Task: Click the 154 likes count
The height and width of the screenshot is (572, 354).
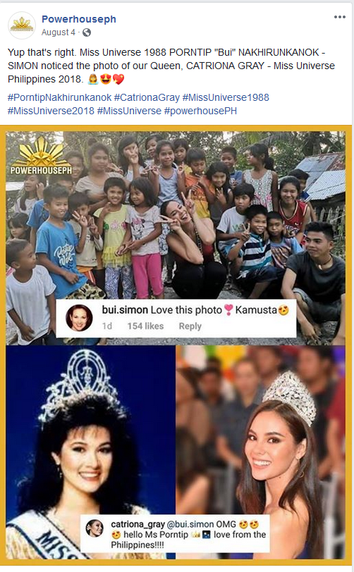Action: pyautogui.click(x=145, y=326)
